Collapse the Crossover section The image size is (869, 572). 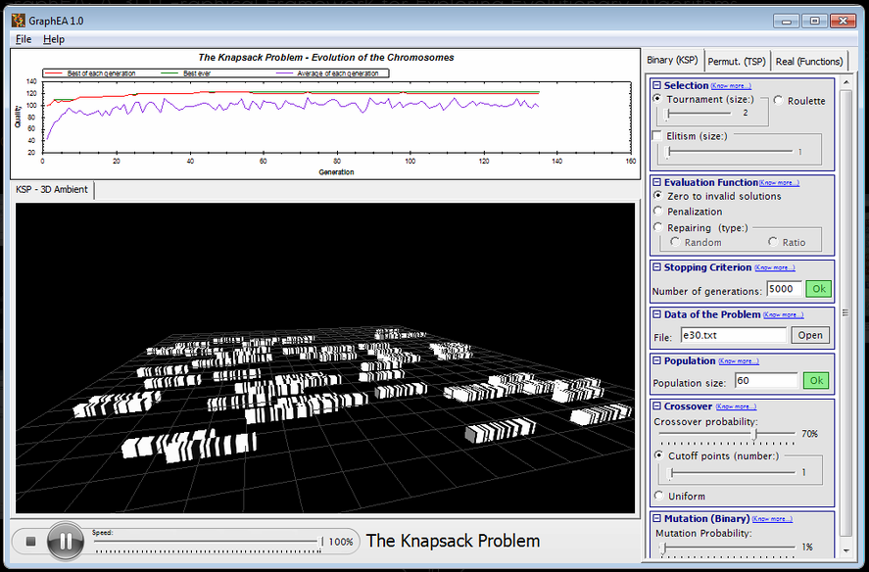(656, 406)
